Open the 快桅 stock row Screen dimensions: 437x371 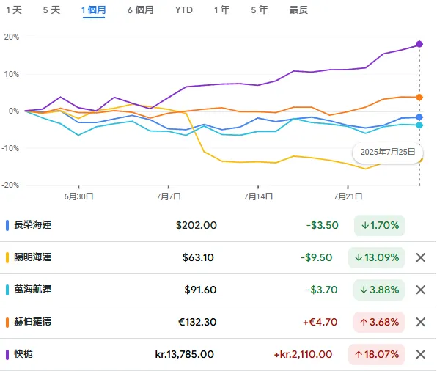(x=218, y=355)
